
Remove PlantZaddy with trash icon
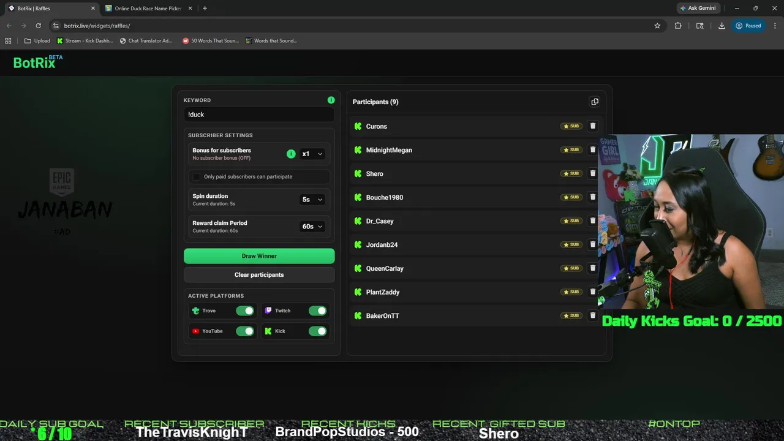[x=592, y=292]
